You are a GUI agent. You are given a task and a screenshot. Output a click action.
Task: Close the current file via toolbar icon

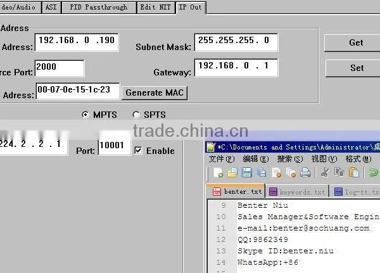coord(276,173)
